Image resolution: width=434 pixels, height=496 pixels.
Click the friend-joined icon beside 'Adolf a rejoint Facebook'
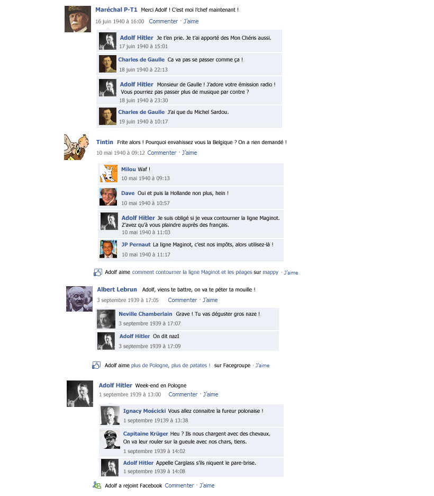coord(97,485)
